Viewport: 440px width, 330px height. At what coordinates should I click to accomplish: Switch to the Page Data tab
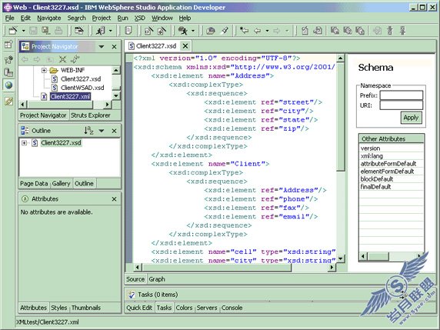pos(34,183)
